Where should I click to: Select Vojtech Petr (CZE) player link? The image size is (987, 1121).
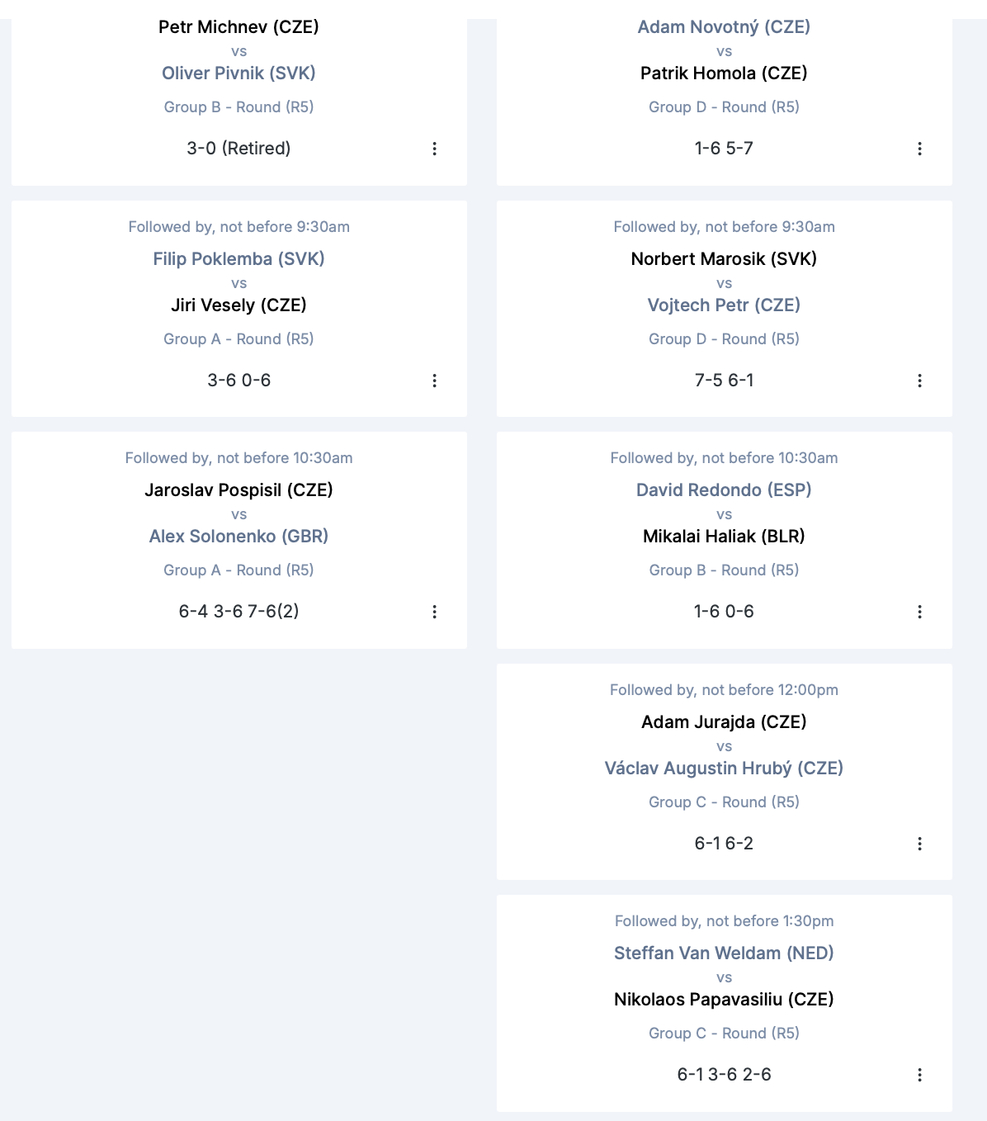tap(724, 305)
